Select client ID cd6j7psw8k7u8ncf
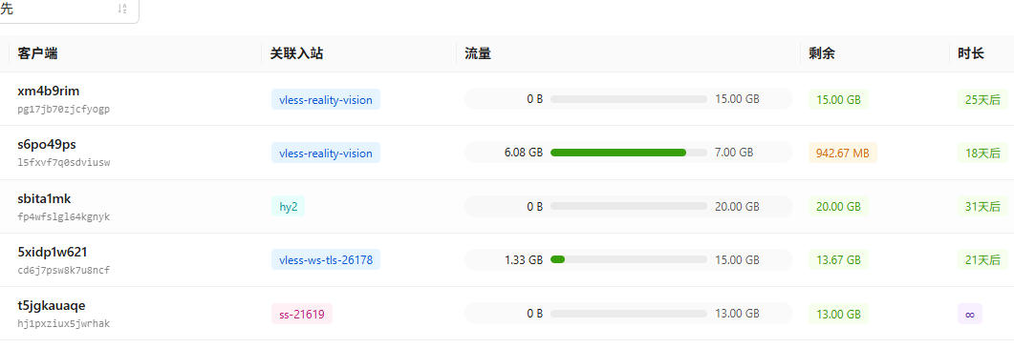This screenshot has height=348, width=1014. click(63, 270)
